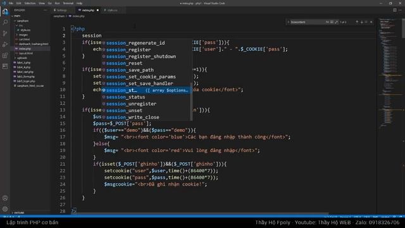Open sanpham_html_css.rar file
This screenshot has height=228, width=405.
tap(30, 85)
